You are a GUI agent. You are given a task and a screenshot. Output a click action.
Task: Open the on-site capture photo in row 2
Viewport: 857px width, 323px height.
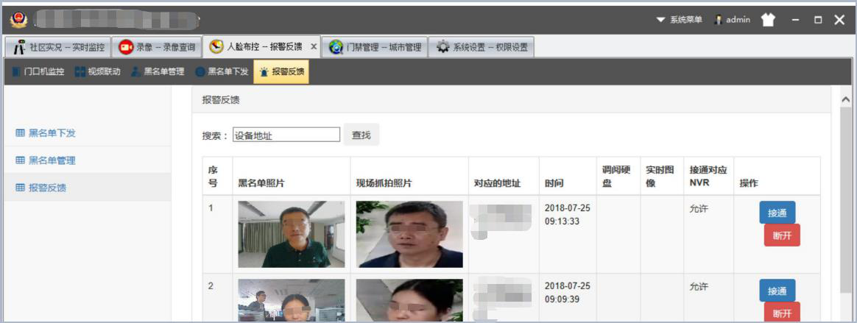409,301
